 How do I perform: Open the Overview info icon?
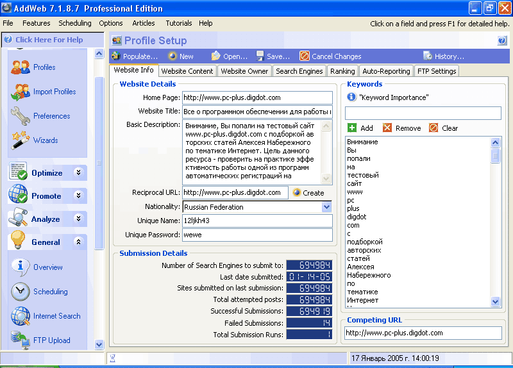[21, 267]
